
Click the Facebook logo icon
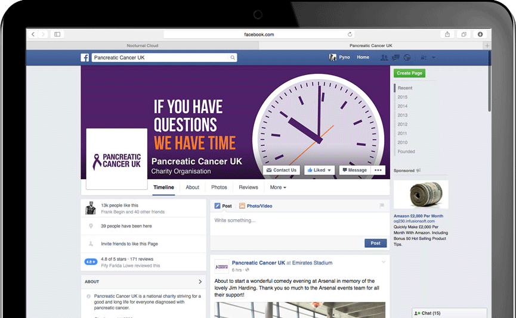click(x=85, y=58)
